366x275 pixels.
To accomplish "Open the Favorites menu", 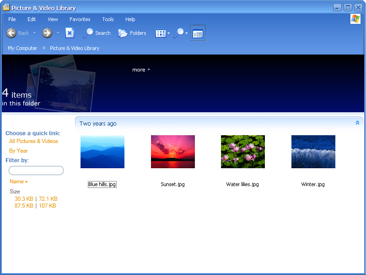I will pyautogui.click(x=80, y=19).
